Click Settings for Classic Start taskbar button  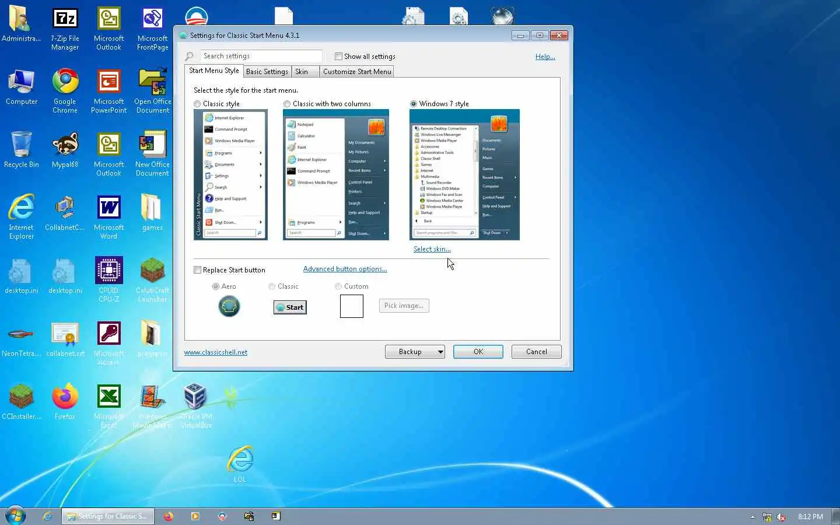[108, 516]
